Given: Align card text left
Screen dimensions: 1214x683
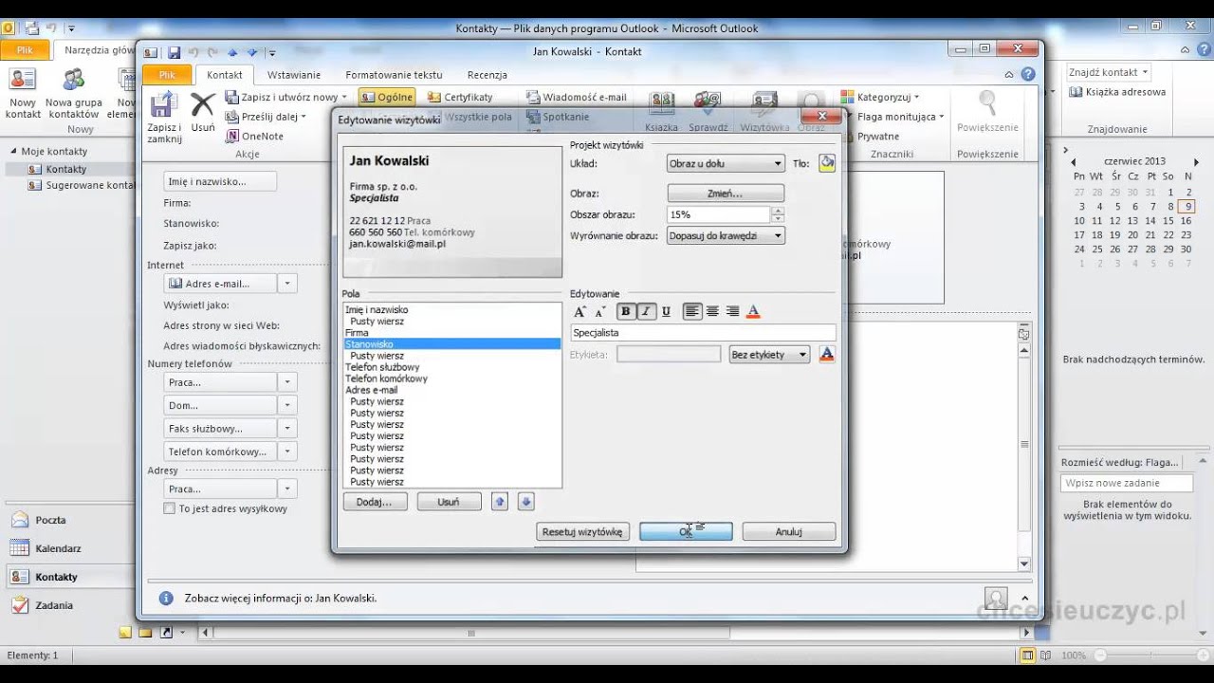Looking at the screenshot, I should pyautogui.click(x=693, y=311).
